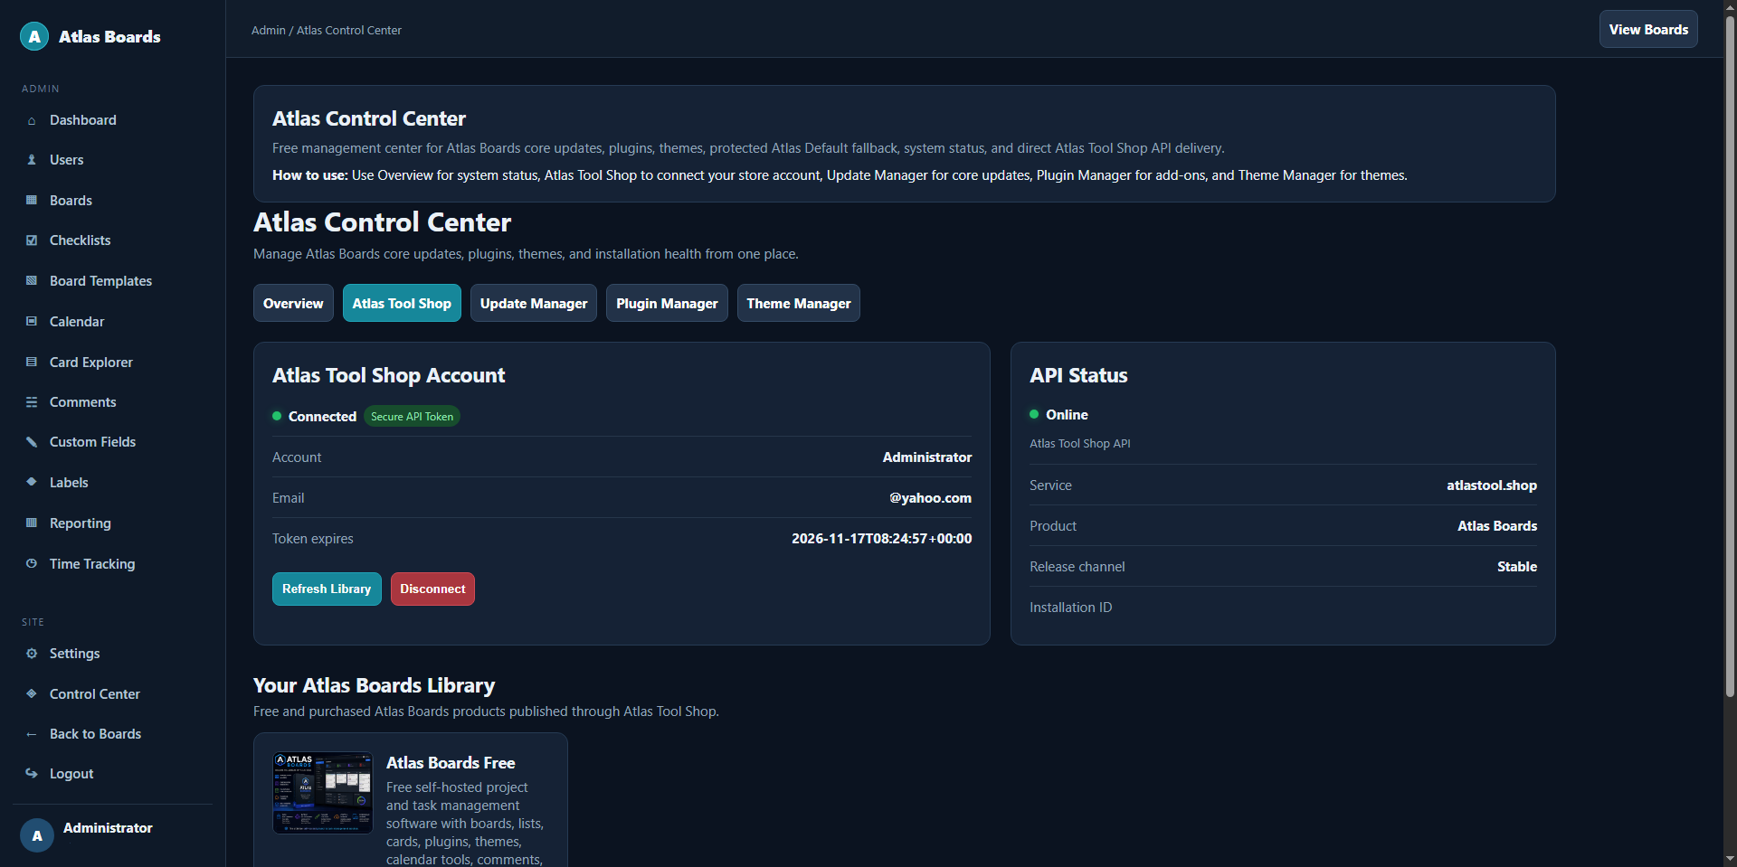
Task: Go to the Plugin Manager tab
Action: pyautogui.click(x=667, y=304)
